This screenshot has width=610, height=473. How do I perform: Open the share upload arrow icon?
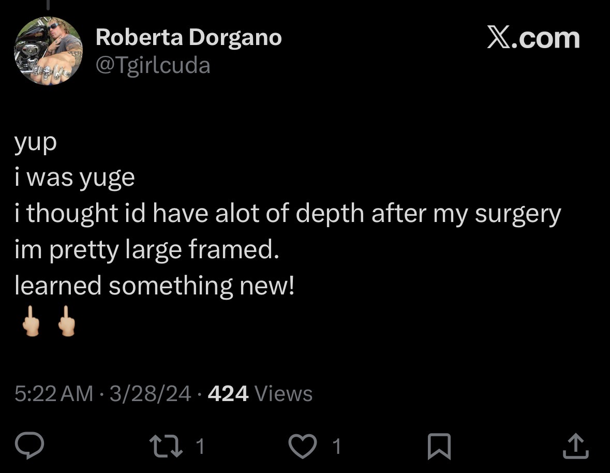coord(576,446)
